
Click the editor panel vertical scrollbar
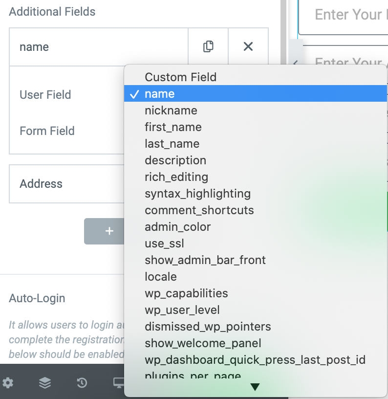283,33
